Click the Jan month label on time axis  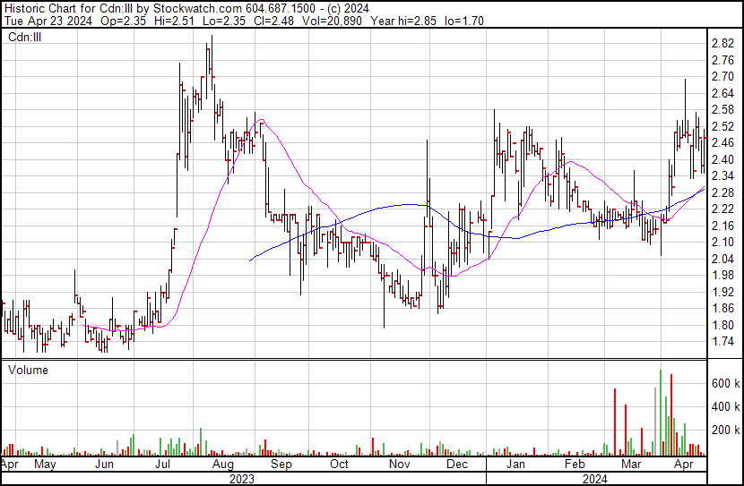(515, 465)
